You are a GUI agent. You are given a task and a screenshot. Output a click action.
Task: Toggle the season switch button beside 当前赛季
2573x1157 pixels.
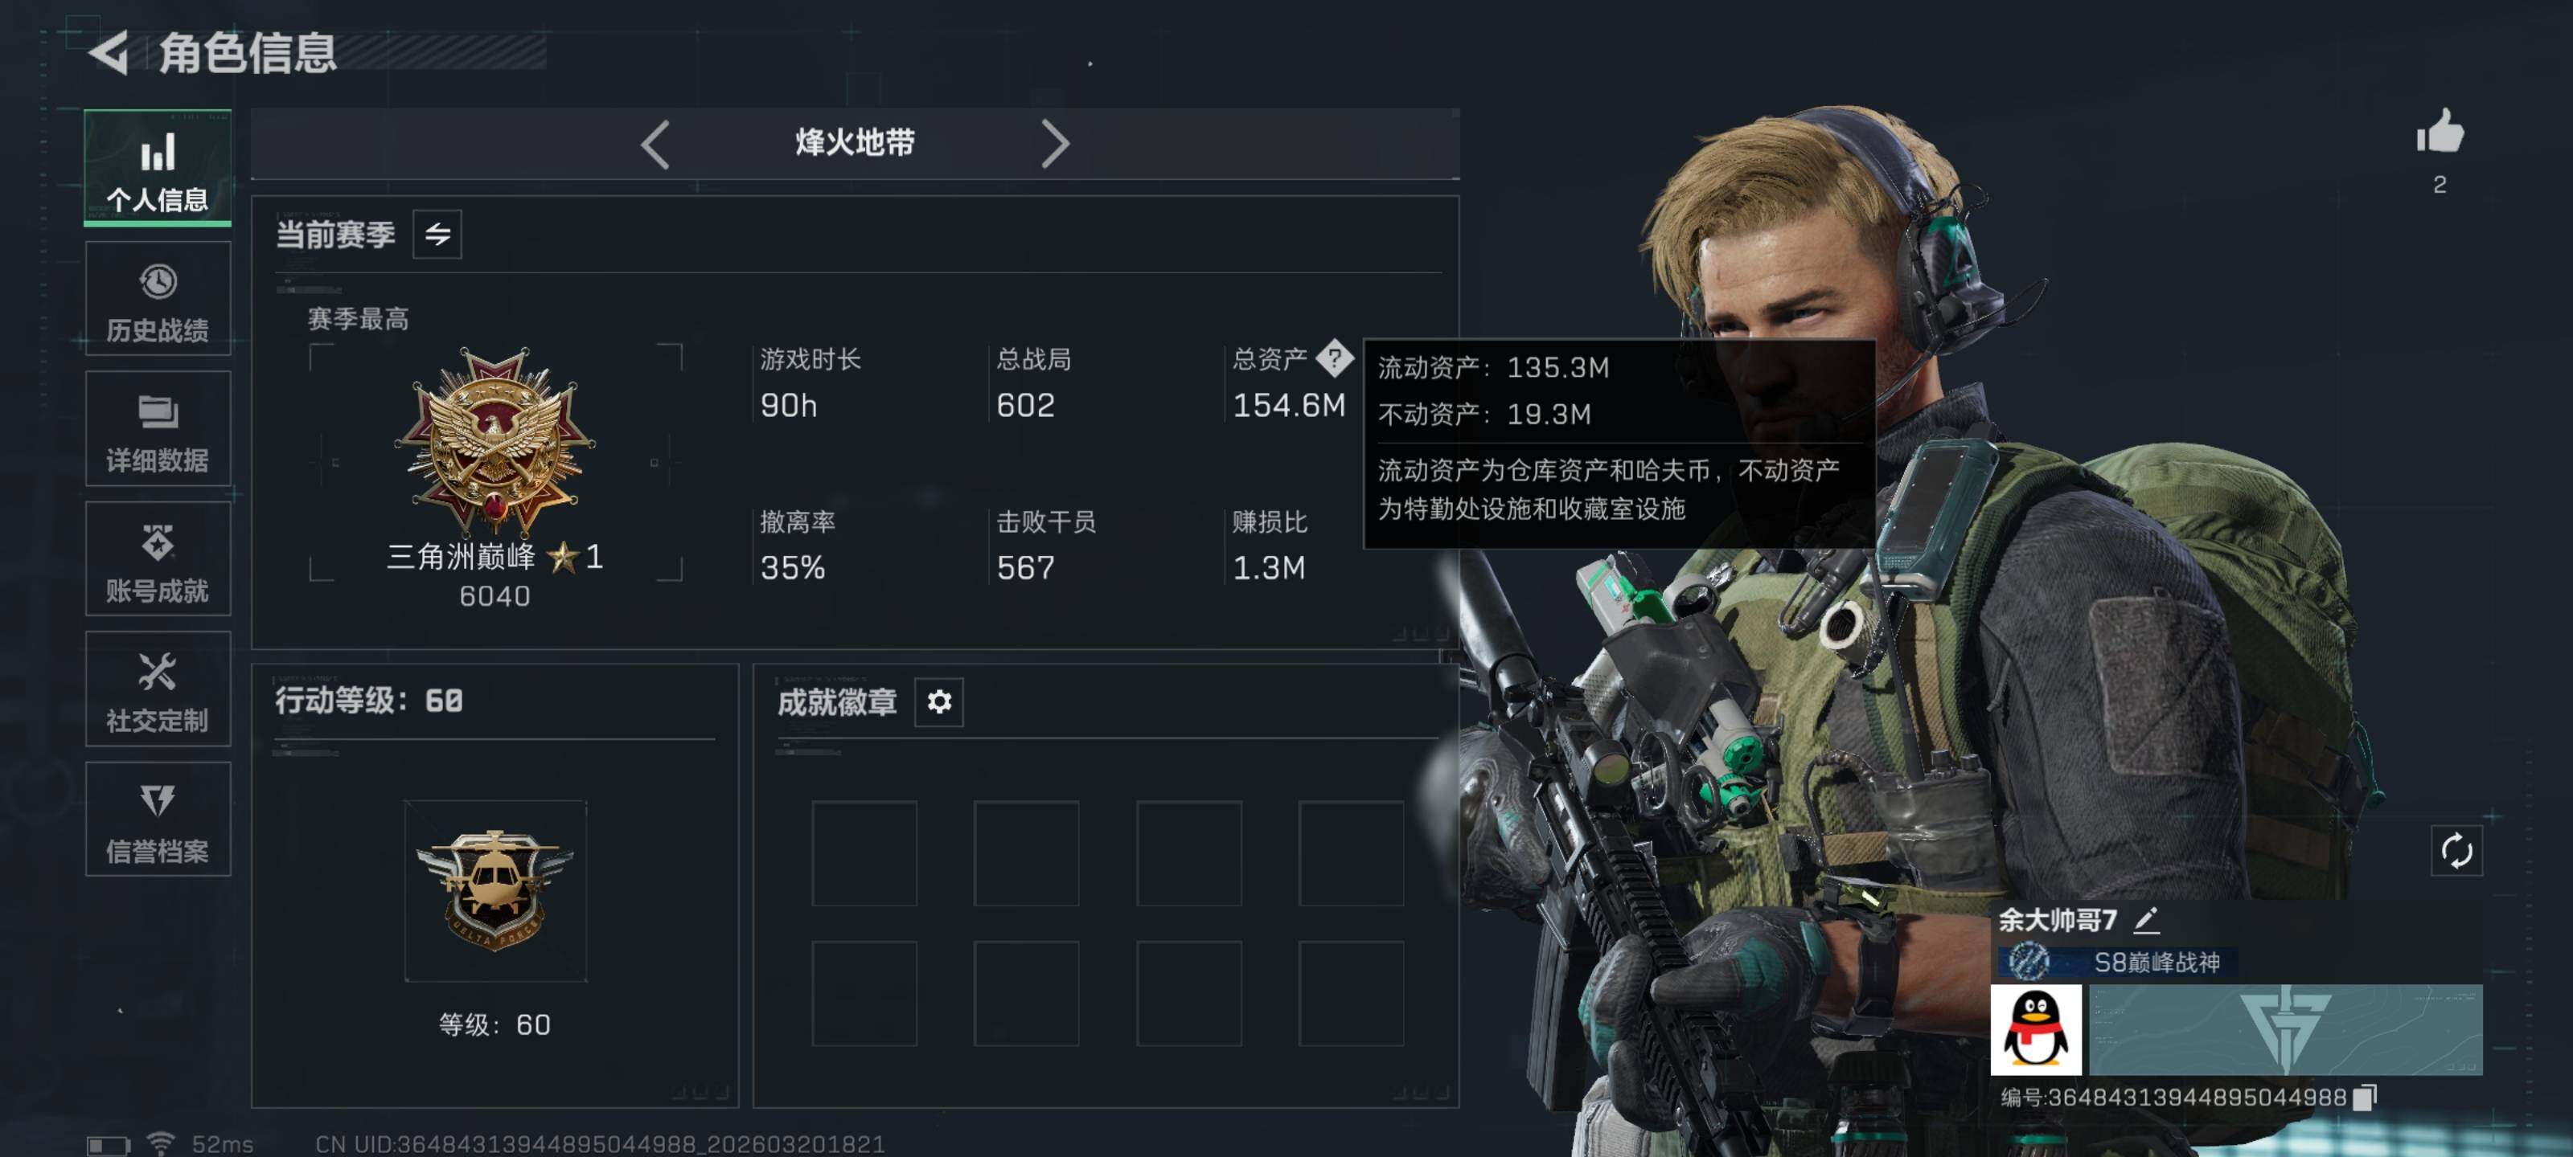(x=437, y=235)
